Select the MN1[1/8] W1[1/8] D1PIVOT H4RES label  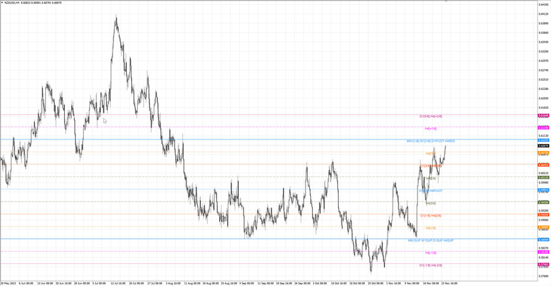tap(430, 141)
